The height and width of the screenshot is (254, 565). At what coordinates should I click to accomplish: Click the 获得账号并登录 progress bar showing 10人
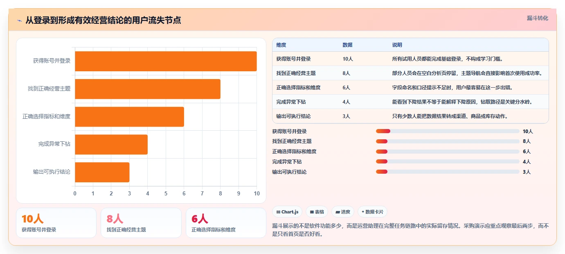(448, 132)
